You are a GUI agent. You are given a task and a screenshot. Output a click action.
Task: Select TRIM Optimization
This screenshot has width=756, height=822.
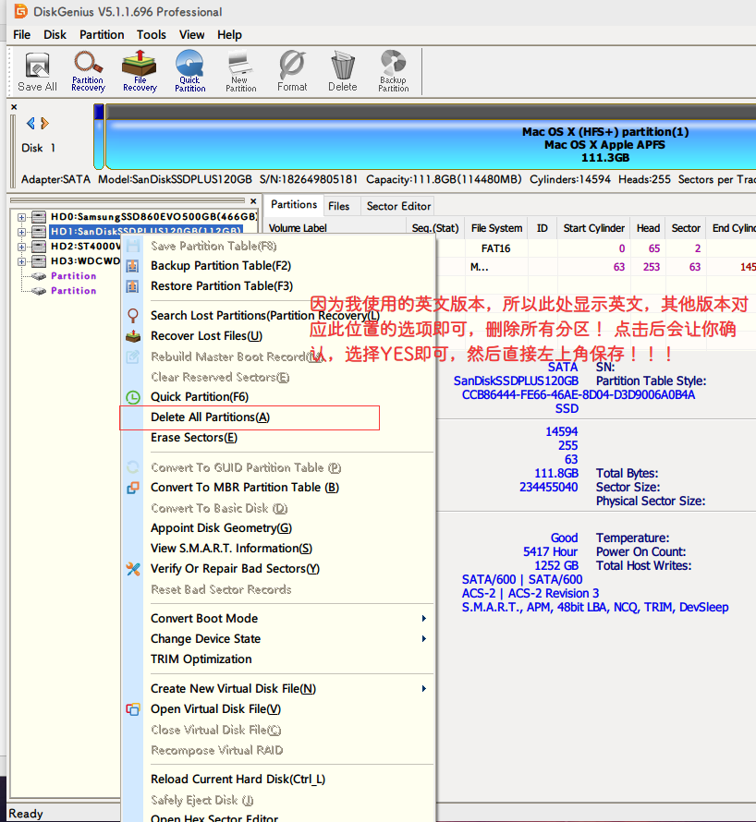point(201,659)
